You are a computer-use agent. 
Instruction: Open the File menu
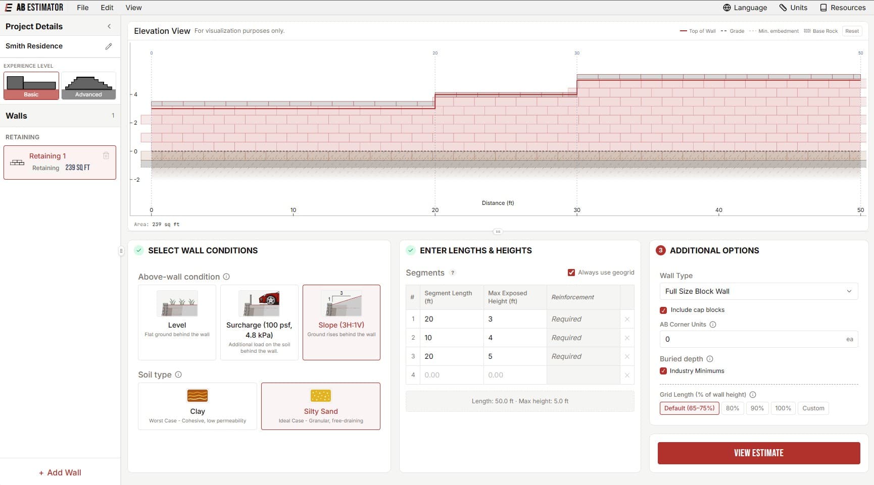click(83, 8)
